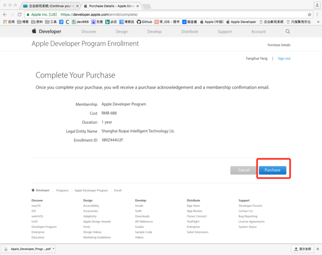
Task: Switch to the 企业邮局系统 browser tab
Action: pyautogui.click(x=50, y=6)
